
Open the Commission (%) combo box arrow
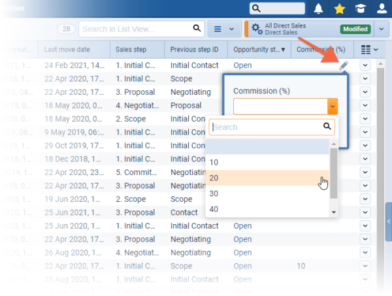[333, 107]
